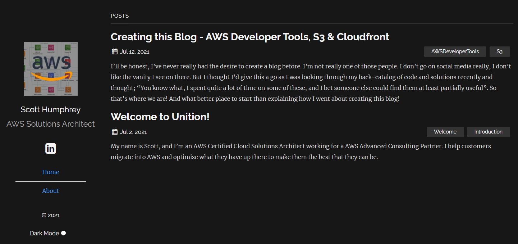Go to the Home navigation link

pos(51,172)
